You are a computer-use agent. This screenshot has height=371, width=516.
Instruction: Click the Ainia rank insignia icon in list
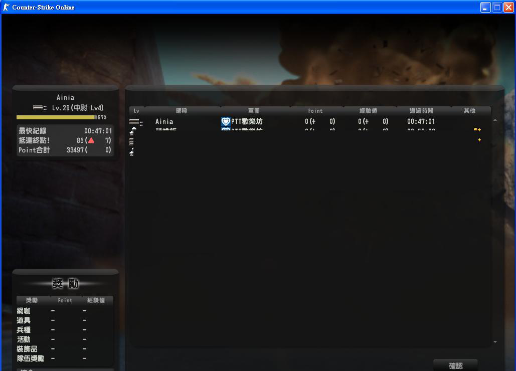[x=136, y=122]
